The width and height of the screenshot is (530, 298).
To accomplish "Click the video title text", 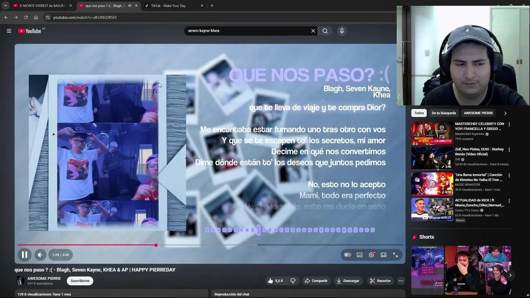I will [95, 270].
